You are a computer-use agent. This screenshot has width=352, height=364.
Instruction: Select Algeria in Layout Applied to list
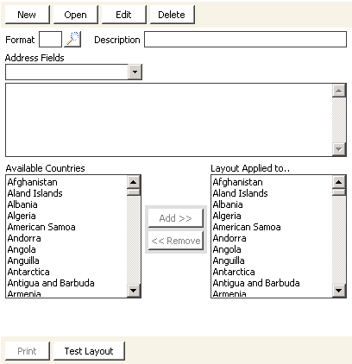click(x=272, y=216)
